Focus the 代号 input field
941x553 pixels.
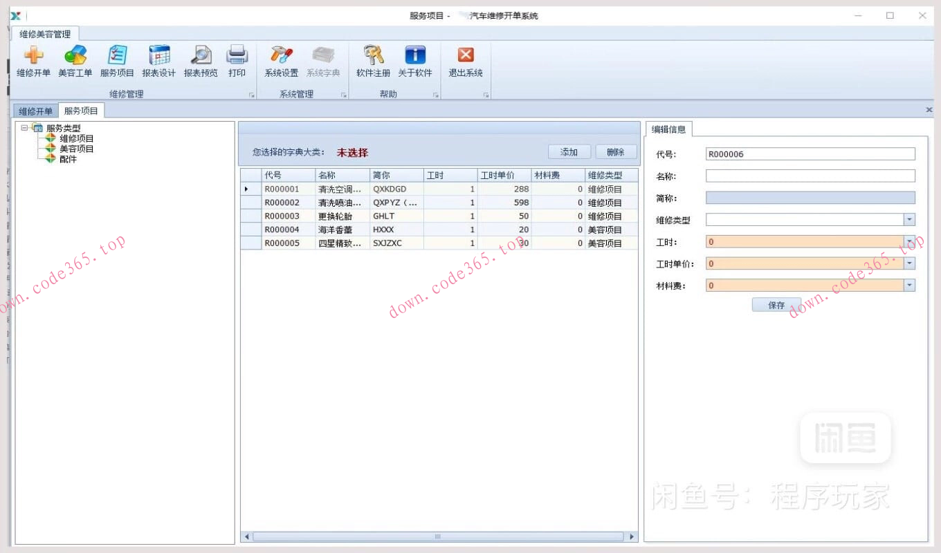click(810, 154)
